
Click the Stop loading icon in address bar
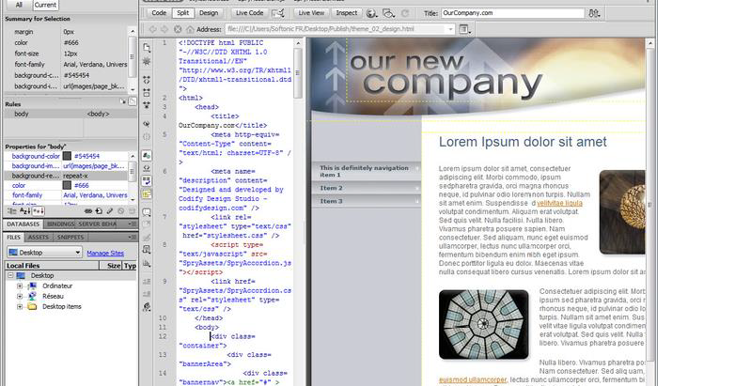click(178, 29)
